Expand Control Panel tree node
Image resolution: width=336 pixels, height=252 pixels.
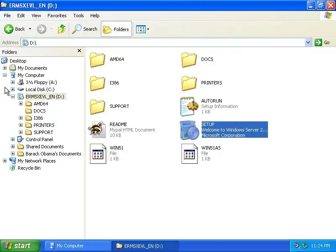coord(13,139)
